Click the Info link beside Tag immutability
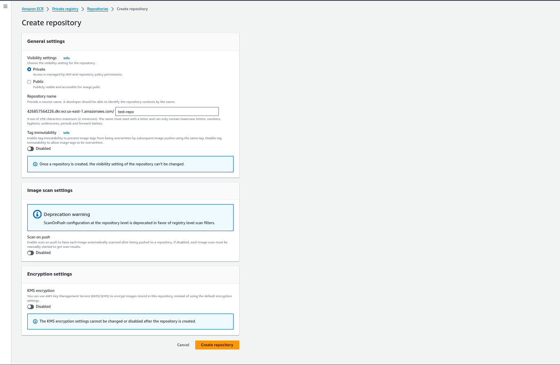560x365 pixels. click(66, 133)
